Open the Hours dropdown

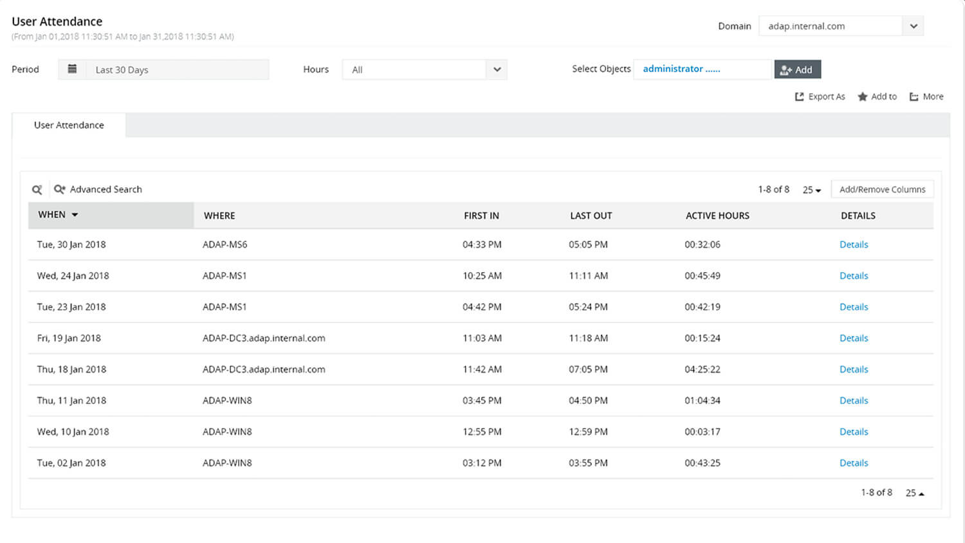(497, 69)
